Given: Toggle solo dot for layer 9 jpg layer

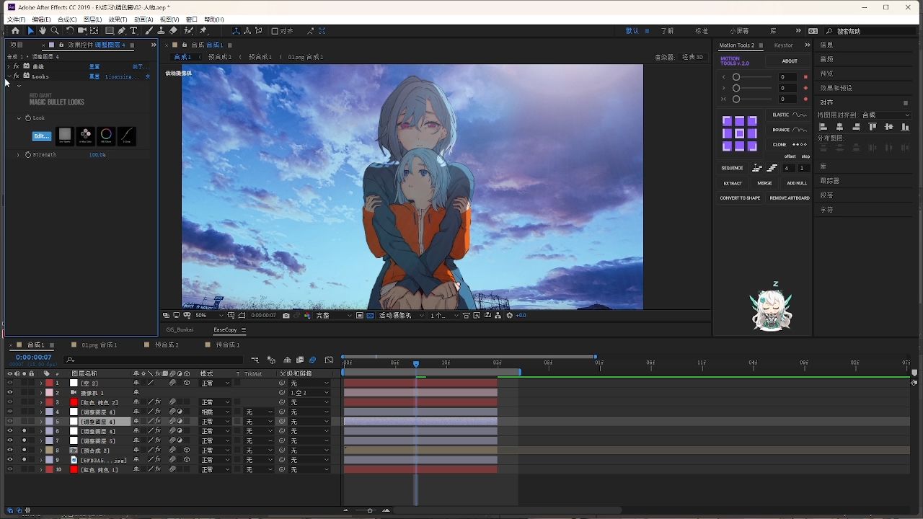Looking at the screenshot, I should point(25,460).
